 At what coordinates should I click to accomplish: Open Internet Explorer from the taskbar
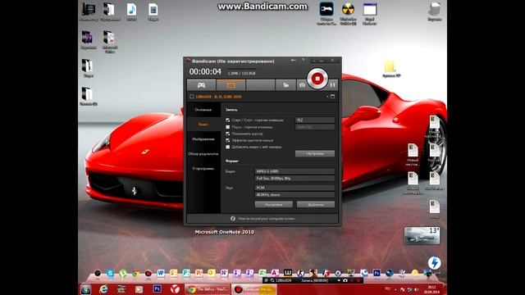[x=103, y=289]
